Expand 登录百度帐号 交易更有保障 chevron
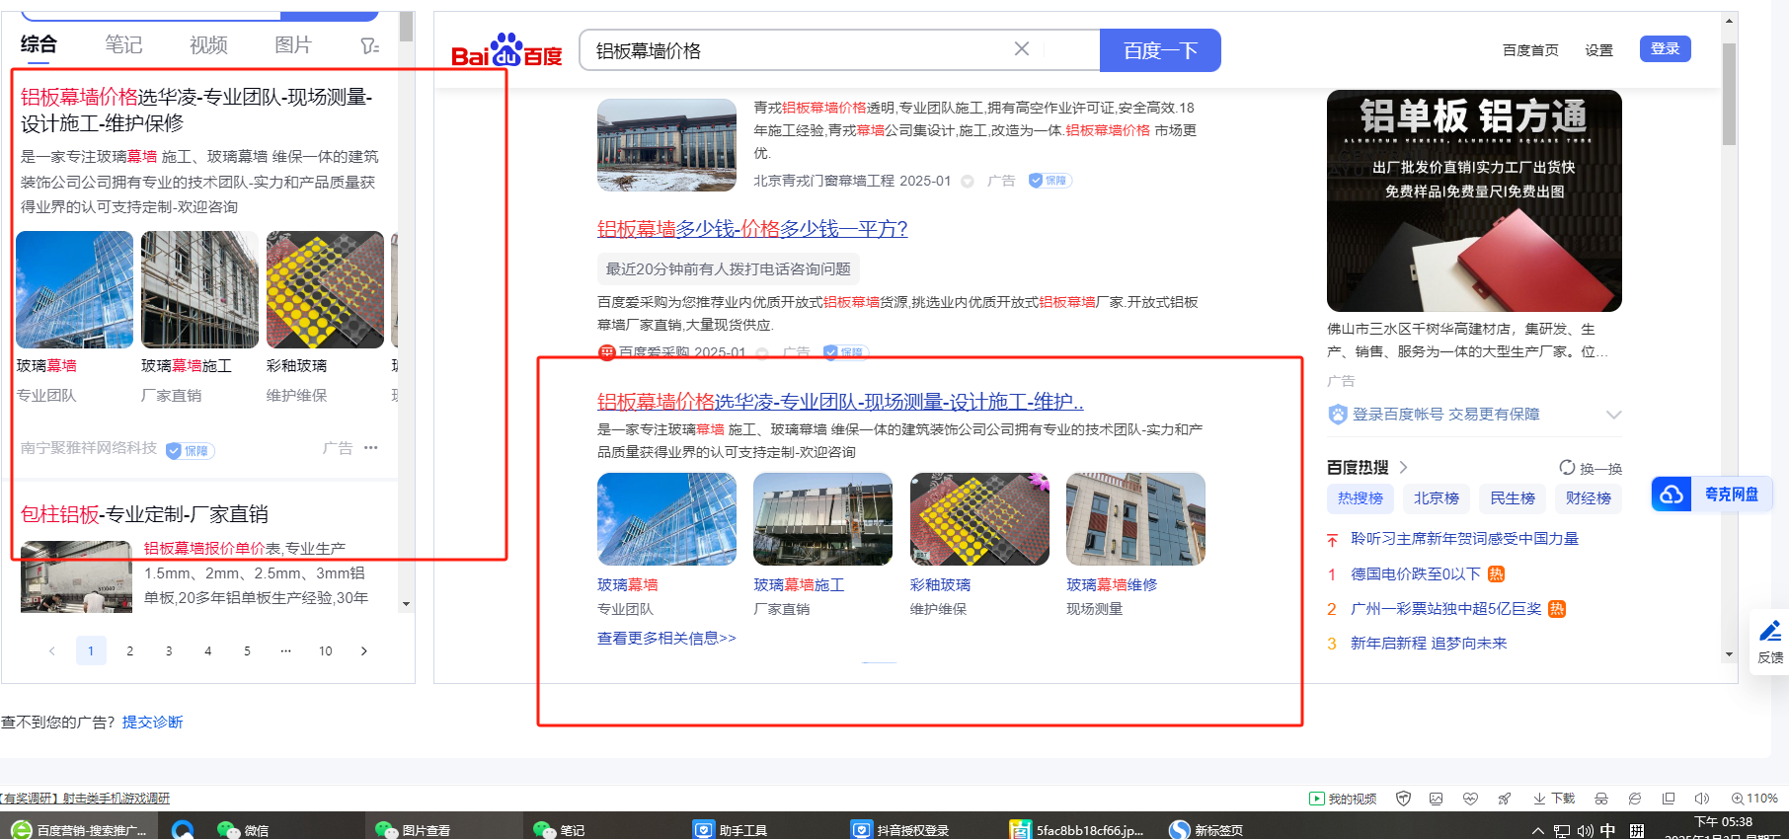The height and width of the screenshot is (839, 1789). coord(1613,415)
